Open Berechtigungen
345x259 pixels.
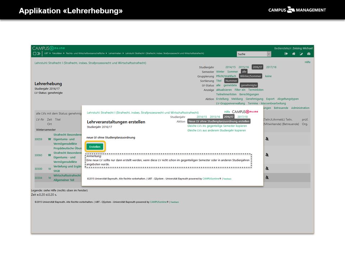click(x=249, y=94)
